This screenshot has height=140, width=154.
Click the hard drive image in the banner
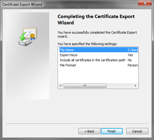[x=25, y=42]
